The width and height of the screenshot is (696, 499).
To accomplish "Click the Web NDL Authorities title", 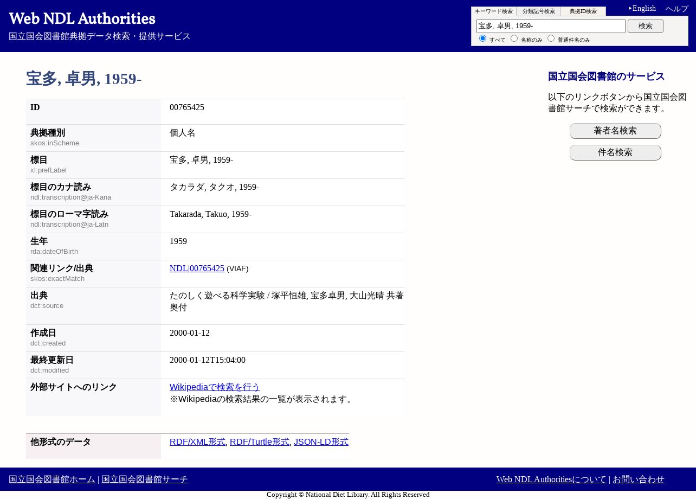I will coord(82,18).
